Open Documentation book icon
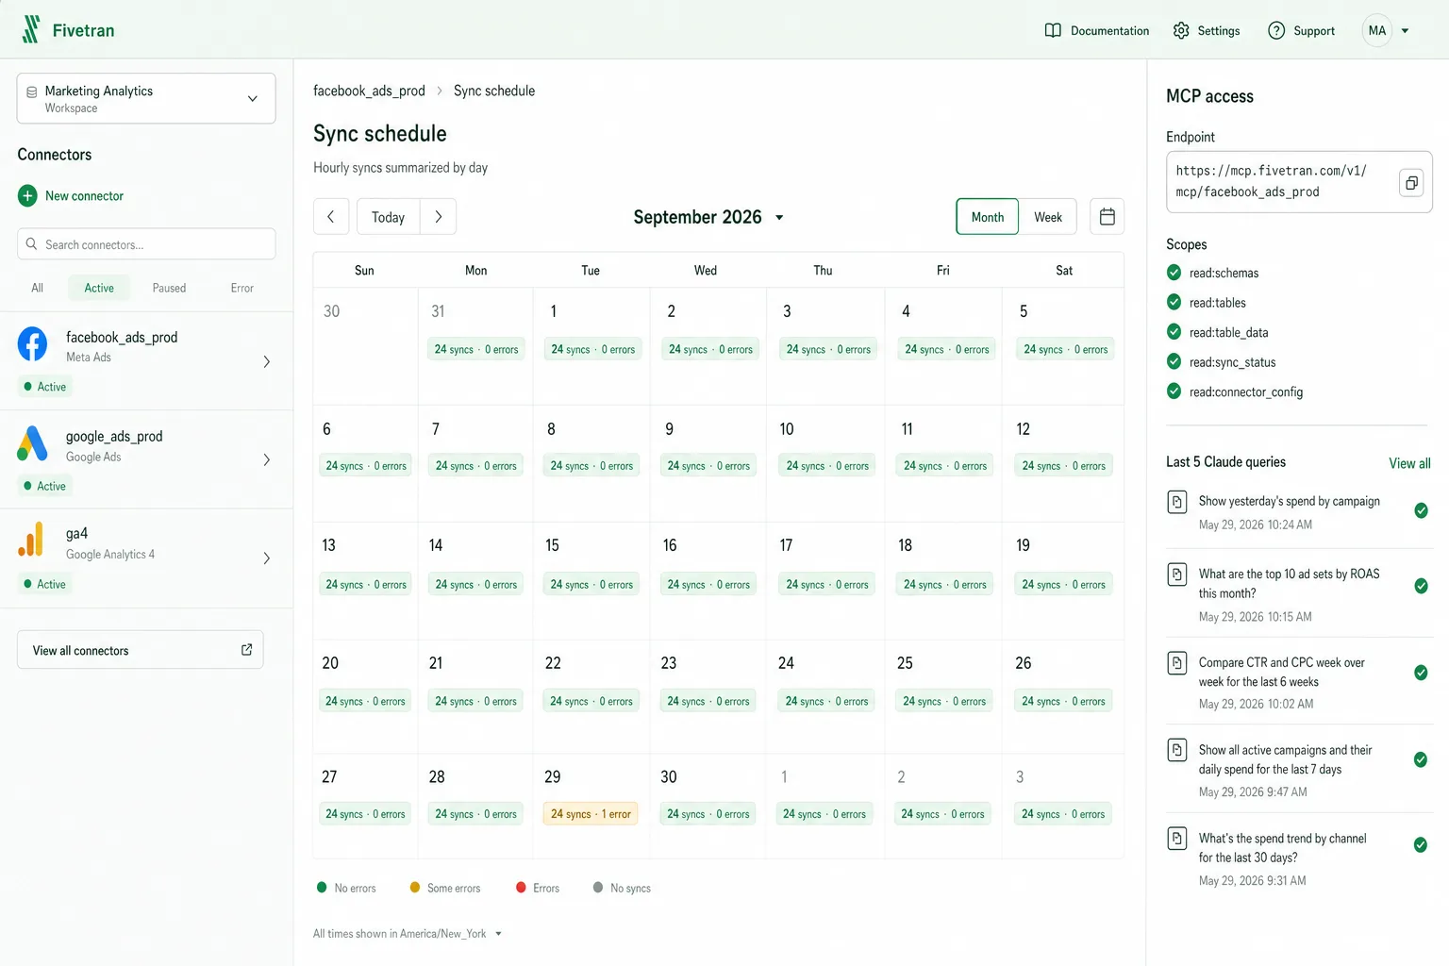This screenshot has height=966, width=1449. click(1053, 30)
